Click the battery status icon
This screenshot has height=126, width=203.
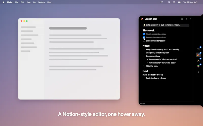point(179,2)
